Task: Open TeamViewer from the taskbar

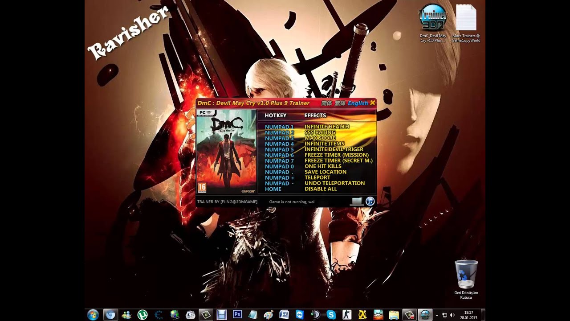Action: coord(299,315)
